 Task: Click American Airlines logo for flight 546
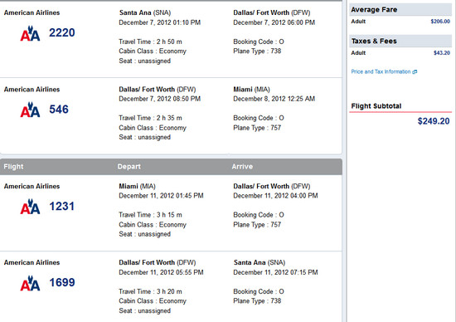click(30, 110)
